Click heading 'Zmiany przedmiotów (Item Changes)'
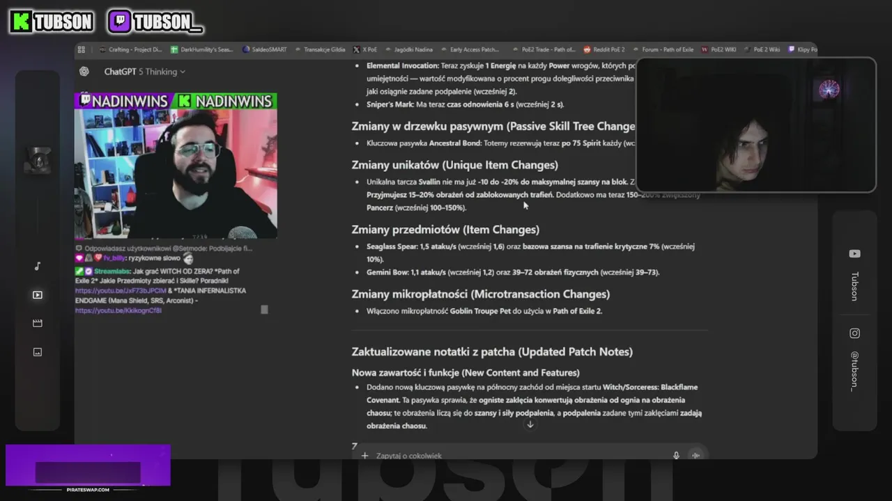 tap(445, 230)
